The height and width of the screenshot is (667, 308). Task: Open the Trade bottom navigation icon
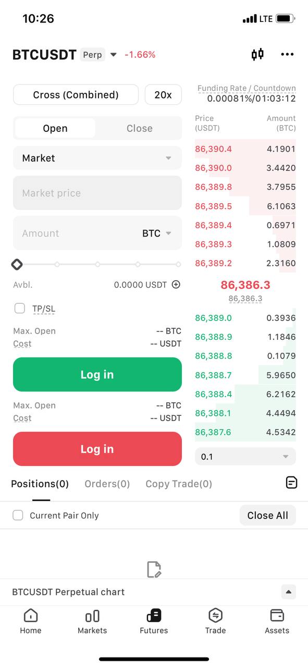tap(215, 615)
